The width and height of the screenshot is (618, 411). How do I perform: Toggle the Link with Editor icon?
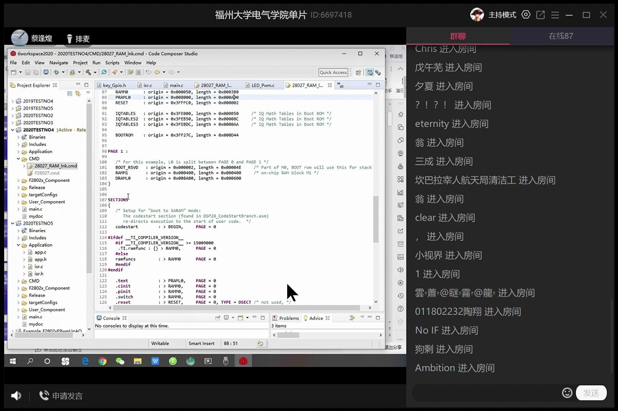(x=78, y=93)
